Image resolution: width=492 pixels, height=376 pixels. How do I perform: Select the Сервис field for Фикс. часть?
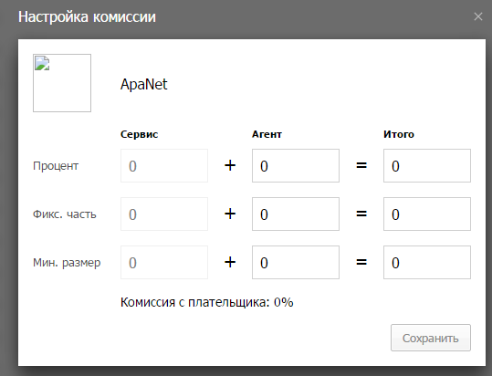[164, 214]
